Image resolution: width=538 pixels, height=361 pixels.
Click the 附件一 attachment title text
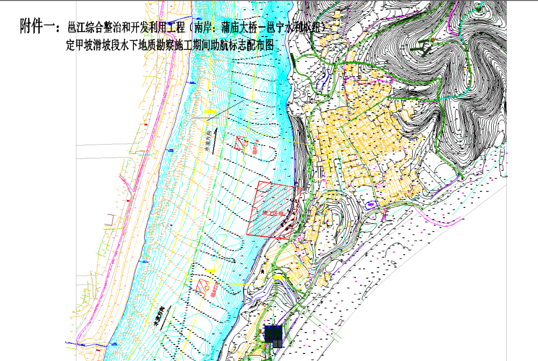tap(32, 24)
